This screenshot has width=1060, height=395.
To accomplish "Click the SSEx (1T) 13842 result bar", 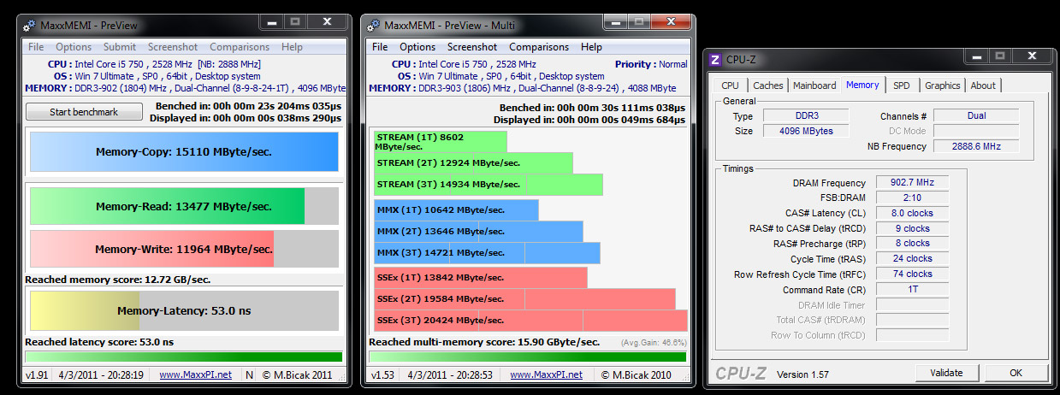I will pos(481,278).
